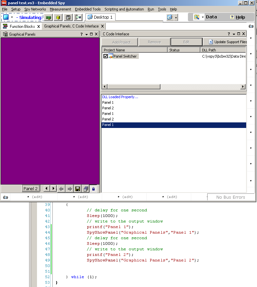Click the save floppy icon below purple panel
257x287 pixels.
[x=78, y=189]
